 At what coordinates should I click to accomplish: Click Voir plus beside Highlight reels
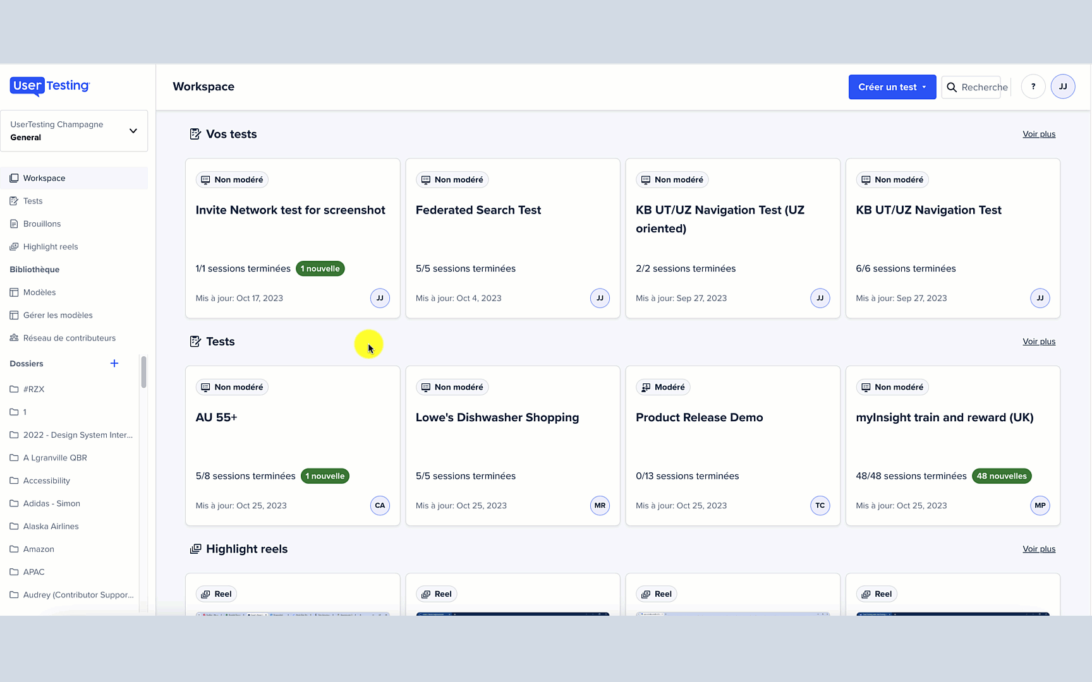pos(1039,549)
